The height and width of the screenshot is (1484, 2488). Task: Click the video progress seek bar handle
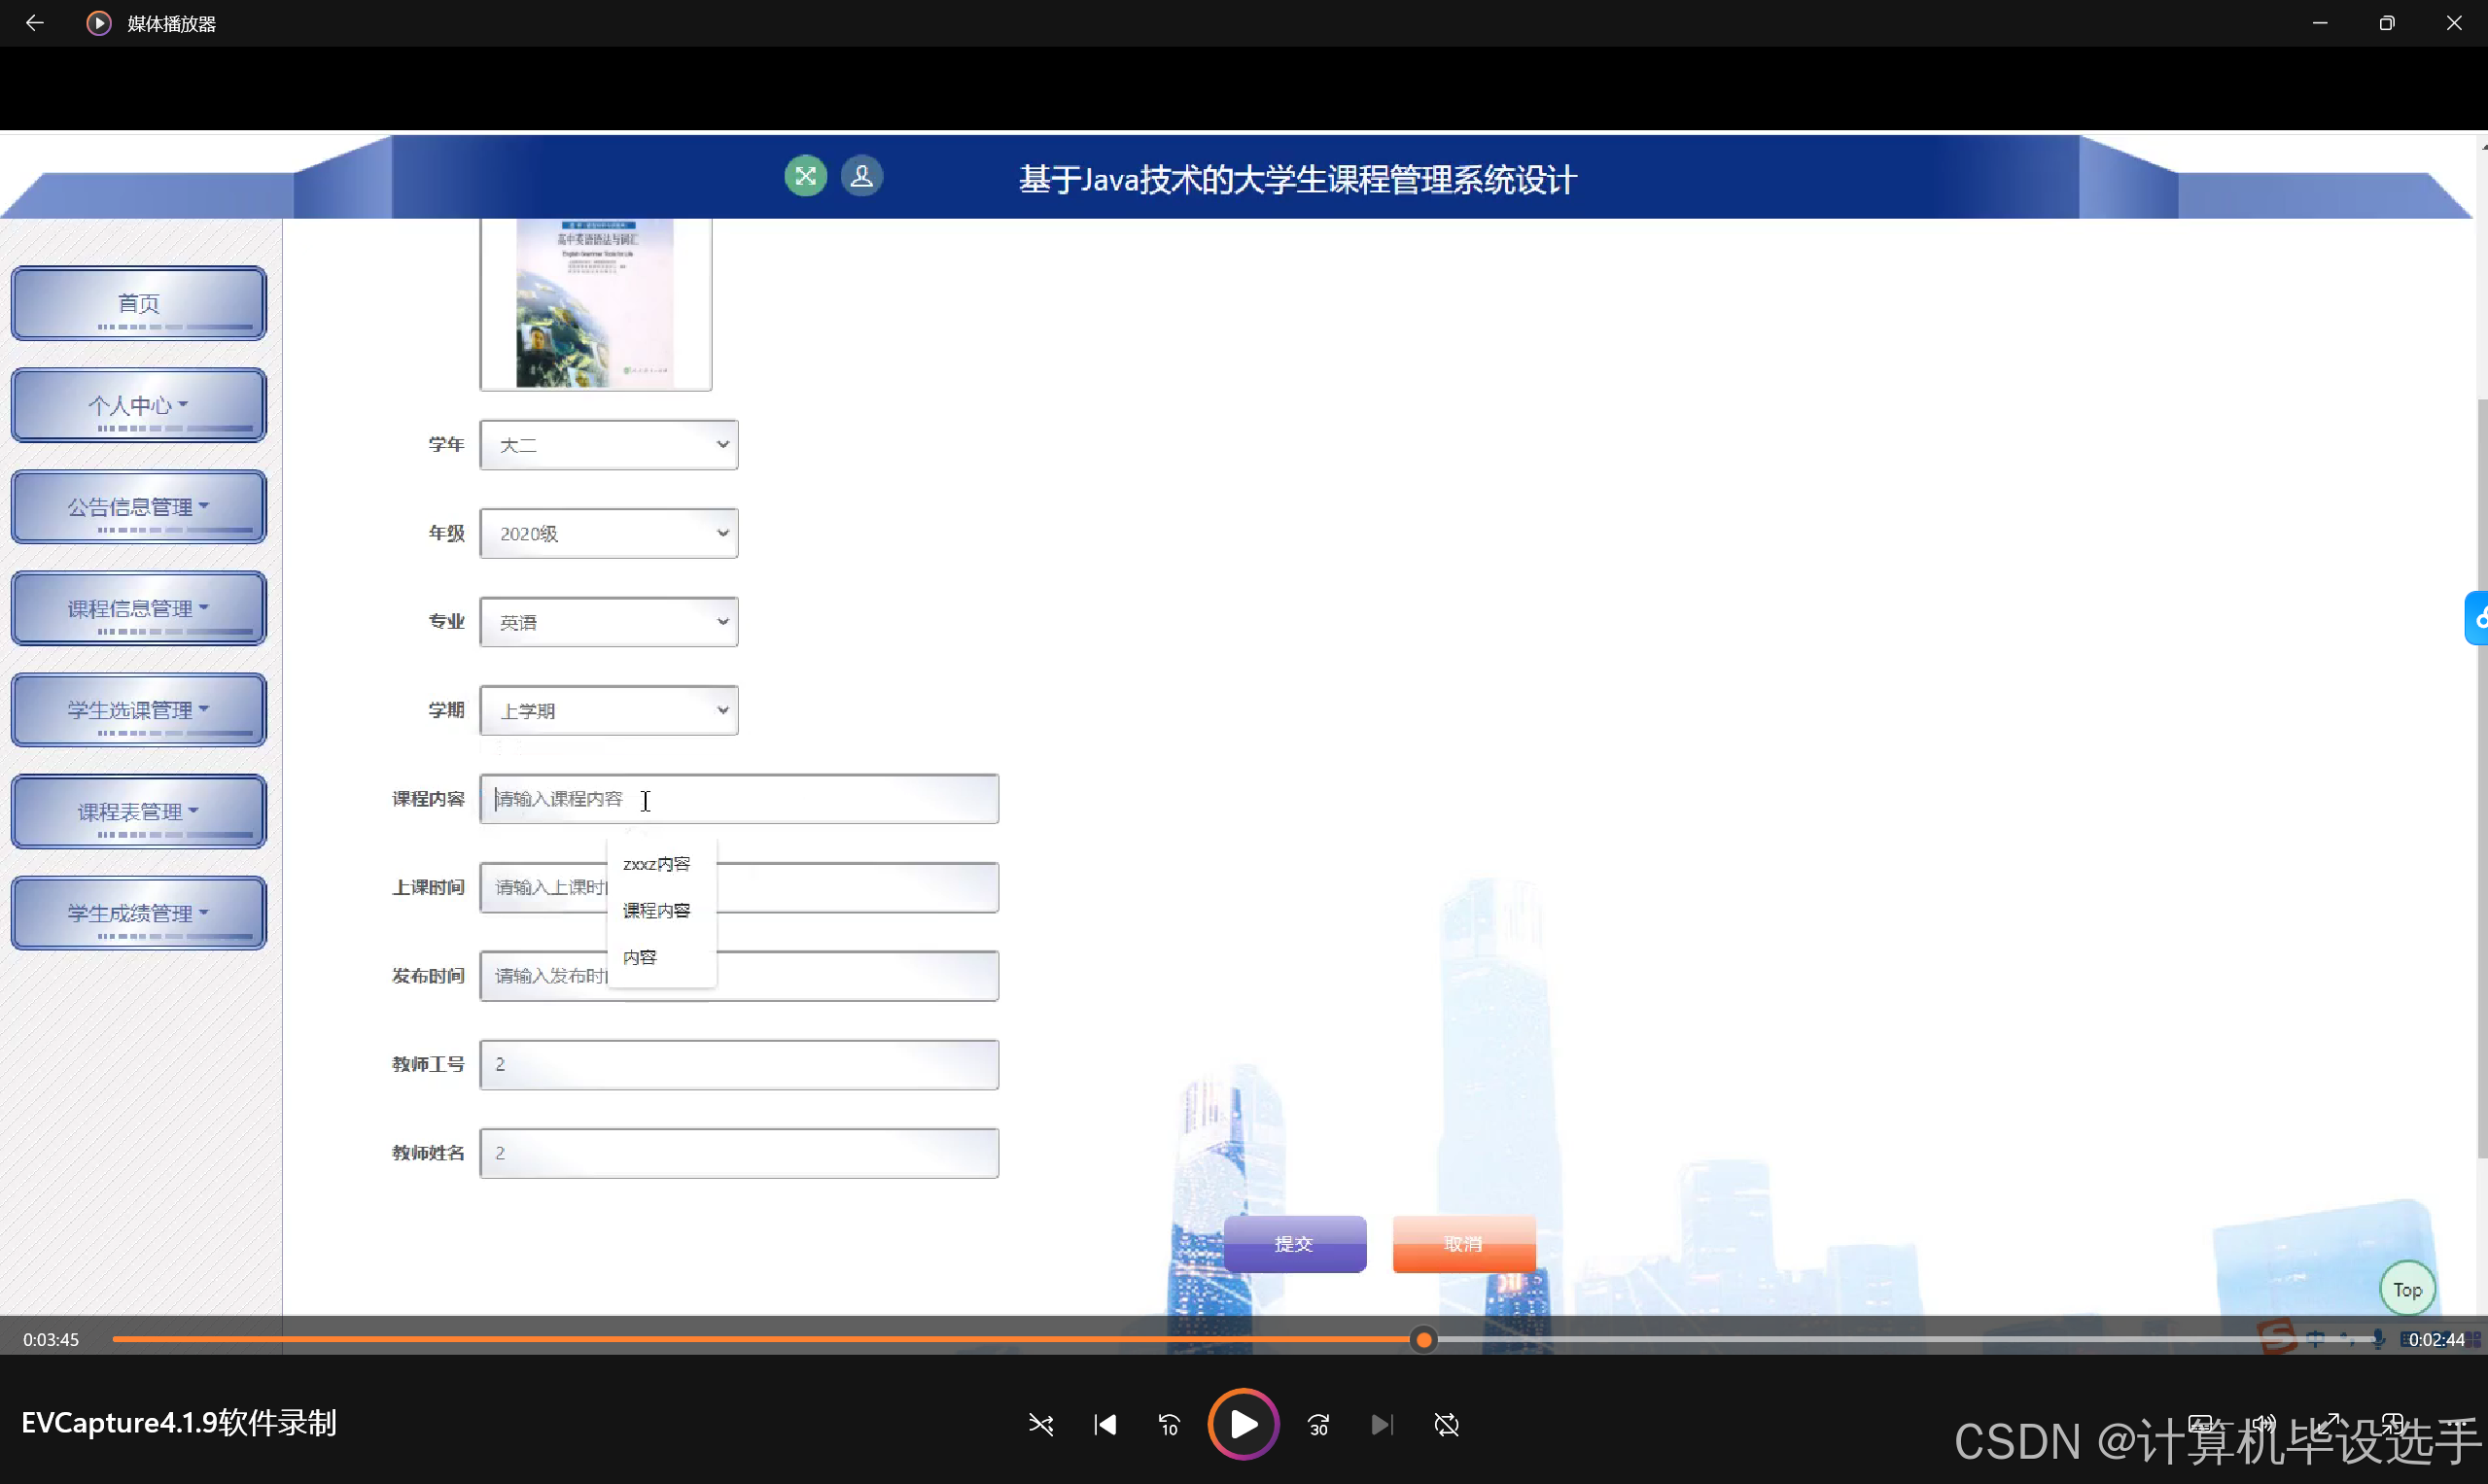pyautogui.click(x=1423, y=1340)
